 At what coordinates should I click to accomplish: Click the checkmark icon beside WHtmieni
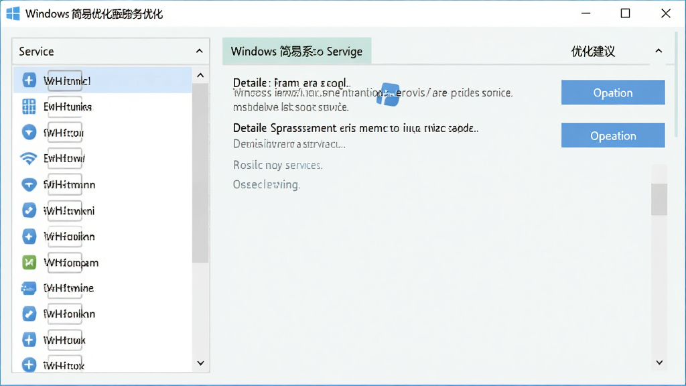point(29,210)
